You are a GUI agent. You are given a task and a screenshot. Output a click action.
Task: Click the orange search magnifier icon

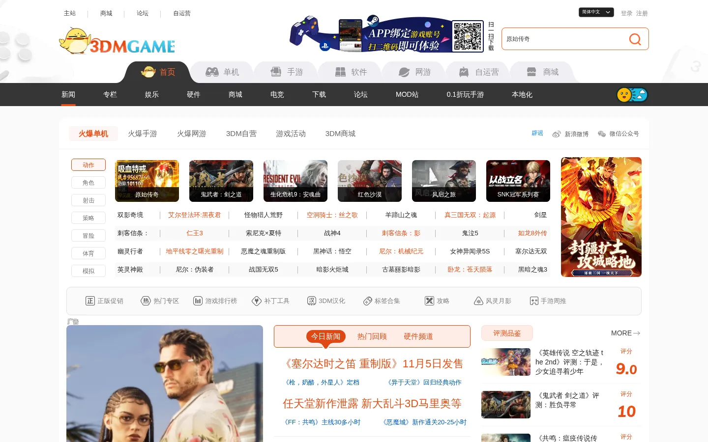[x=635, y=39]
